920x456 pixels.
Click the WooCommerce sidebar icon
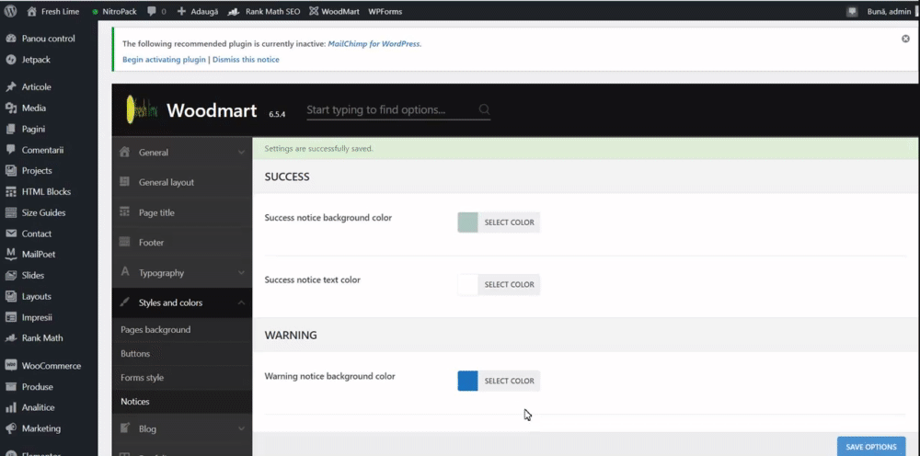tap(10, 365)
